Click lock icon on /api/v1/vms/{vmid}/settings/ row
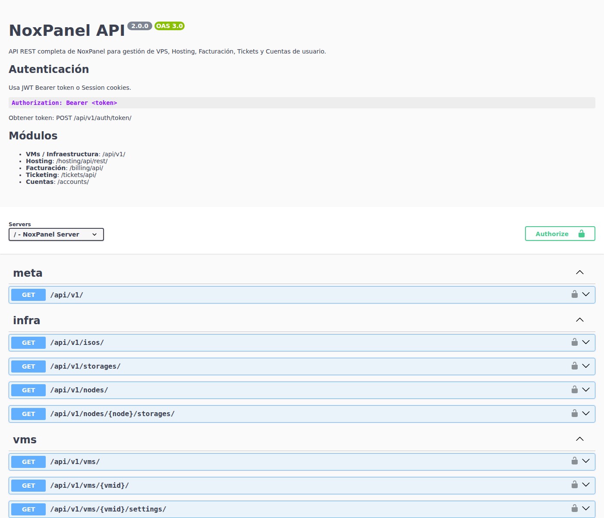The image size is (604, 518). (x=574, y=509)
